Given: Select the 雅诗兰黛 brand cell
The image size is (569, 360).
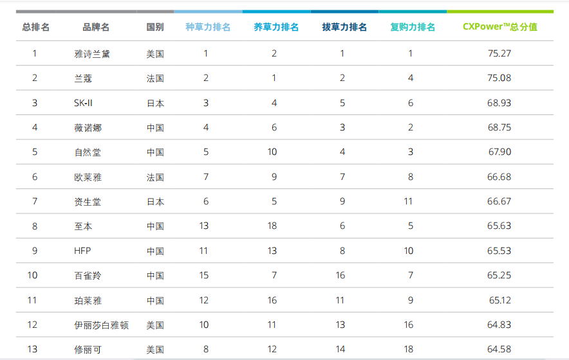Looking at the screenshot, I should [92, 54].
